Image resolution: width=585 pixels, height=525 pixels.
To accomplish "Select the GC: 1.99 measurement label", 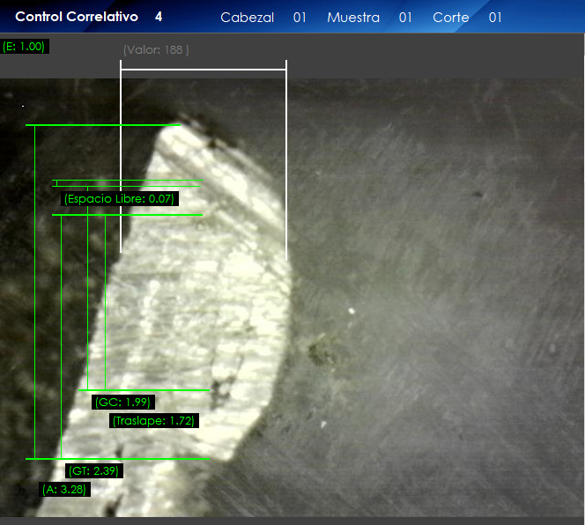I will coord(122,402).
